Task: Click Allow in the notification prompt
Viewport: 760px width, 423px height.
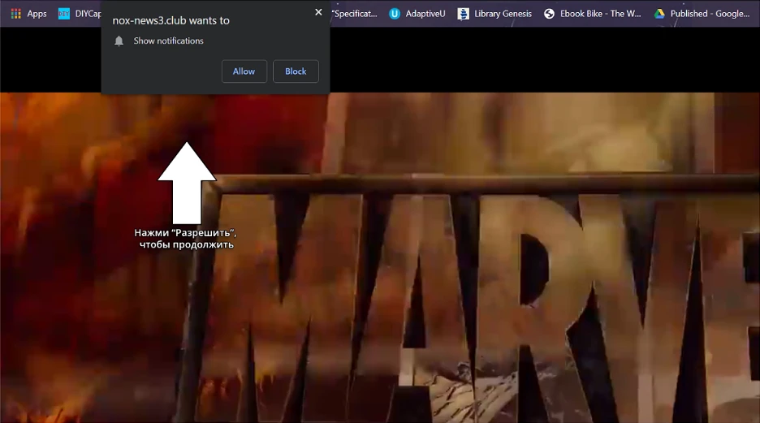Action: (244, 71)
